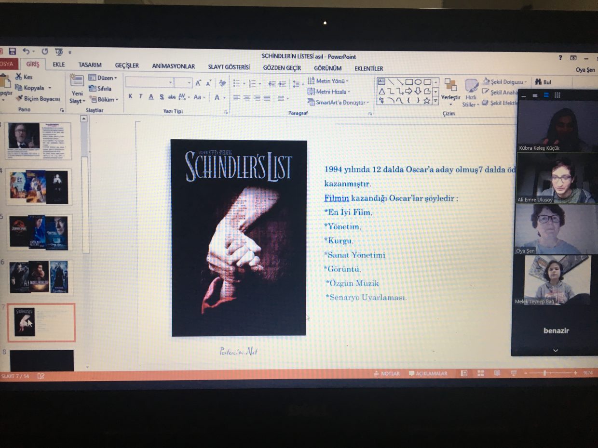Open the Metin Yönü text direction dropdown
Viewport: 598px width, 448px height.
coord(328,81)
